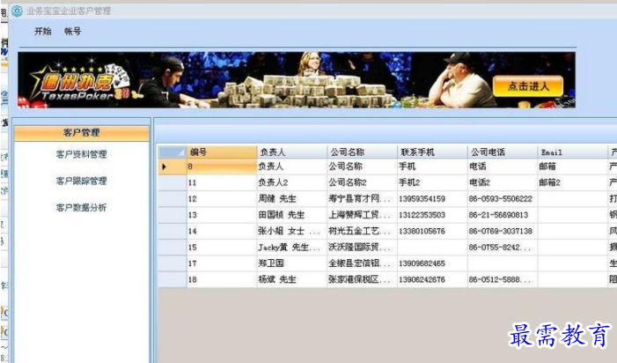Click the 电话 cell in row 8
Screen dimensions: 617x363
503,167
